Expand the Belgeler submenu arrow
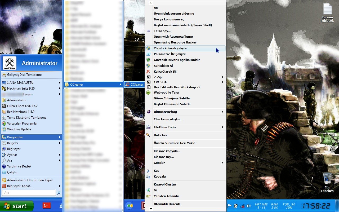 pos(60,143)
